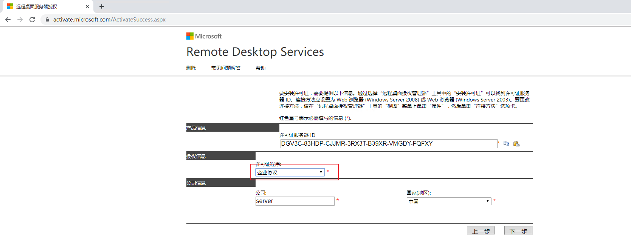This screenshot has width=631, height=249.
Task: Select the 远程桌面服务器授权 browser tab
Action: tap(42, 6)
